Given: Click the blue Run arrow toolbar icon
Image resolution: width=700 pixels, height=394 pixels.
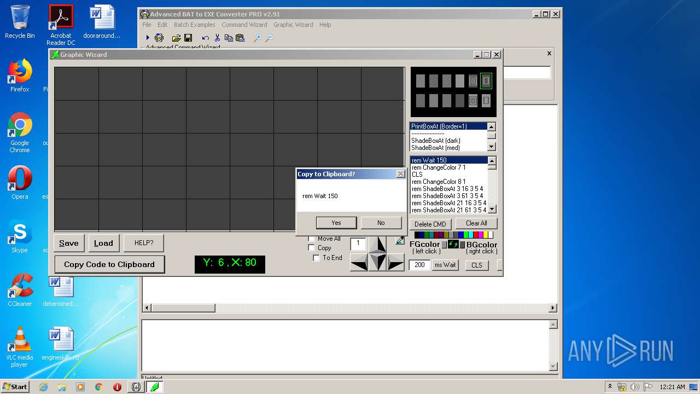Looking at the screenshot, I should click(147, 38).
